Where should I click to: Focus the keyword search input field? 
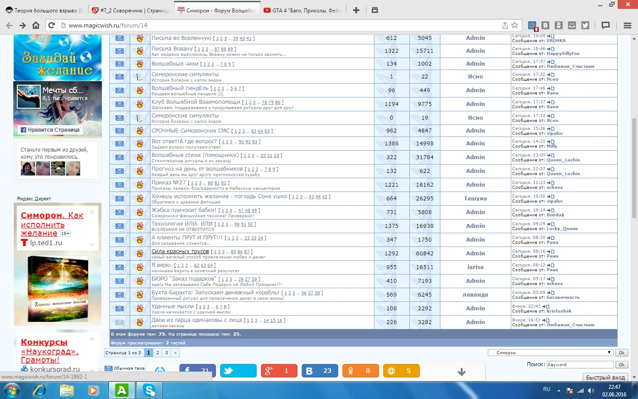pyautogui.click(x=580, y=364)
